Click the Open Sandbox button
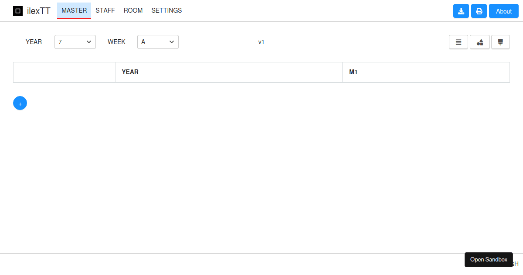The height and width of the screenshot is (275, 523). (489, 259)
